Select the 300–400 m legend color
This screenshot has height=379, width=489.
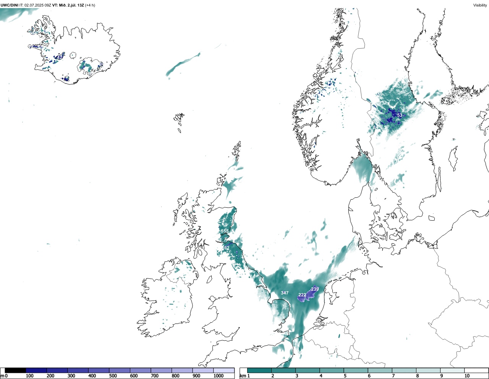coord(78,370)
